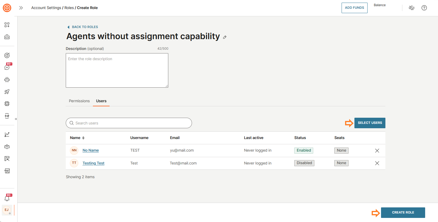Click the orange logo home icon
Viewport: 438px width, 222px height.
coord(7,8)
